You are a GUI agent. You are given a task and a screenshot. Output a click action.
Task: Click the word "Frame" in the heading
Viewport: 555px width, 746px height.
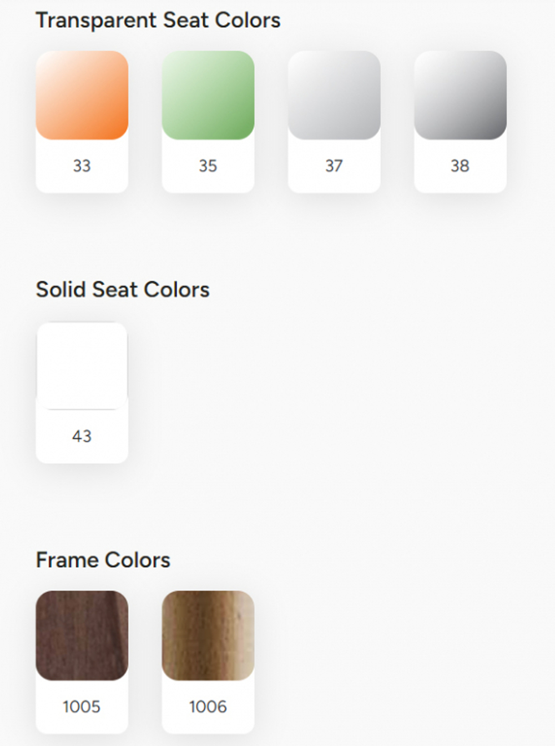67,560
